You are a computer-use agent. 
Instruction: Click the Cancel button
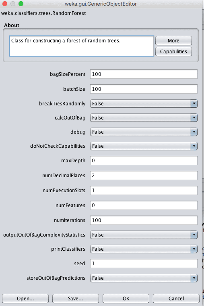click(x=176, y=299)
